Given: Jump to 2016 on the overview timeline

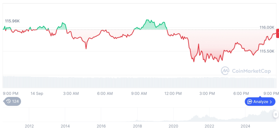Looking at the screenshot, I should tap(101, 126).
